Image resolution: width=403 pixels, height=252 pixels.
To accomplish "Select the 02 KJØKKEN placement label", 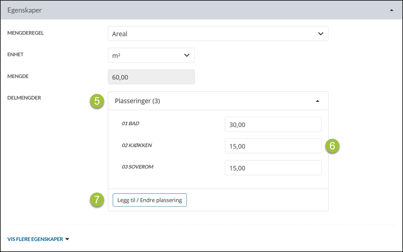I will click(137, 145).
